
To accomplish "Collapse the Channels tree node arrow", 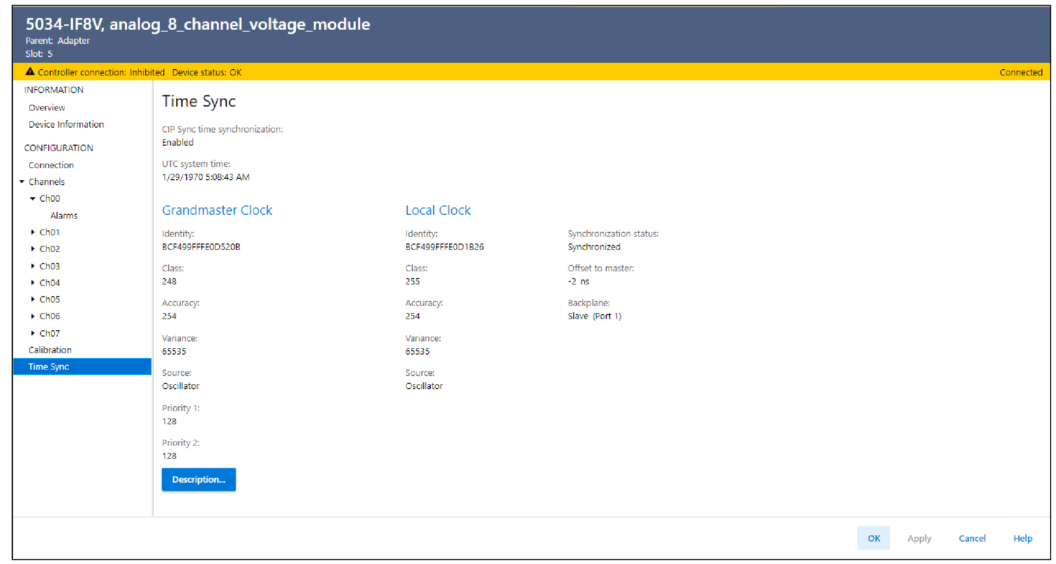I will (x=22, y=182).
